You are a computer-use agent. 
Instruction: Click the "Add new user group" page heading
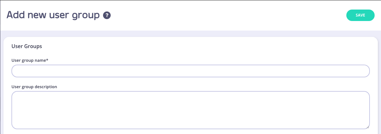point(53,15)
